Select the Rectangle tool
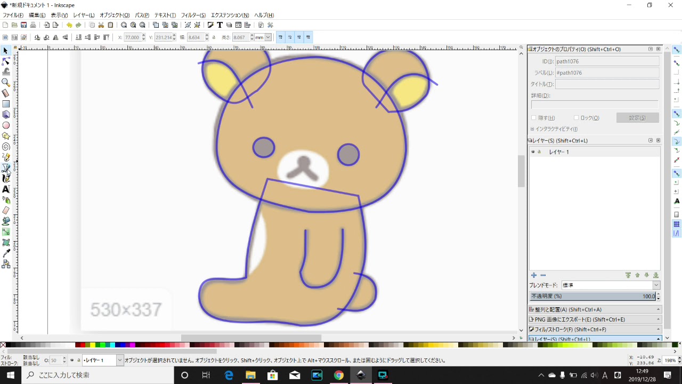This screenshot has width=682, height=384. click(x=6, y=104)
